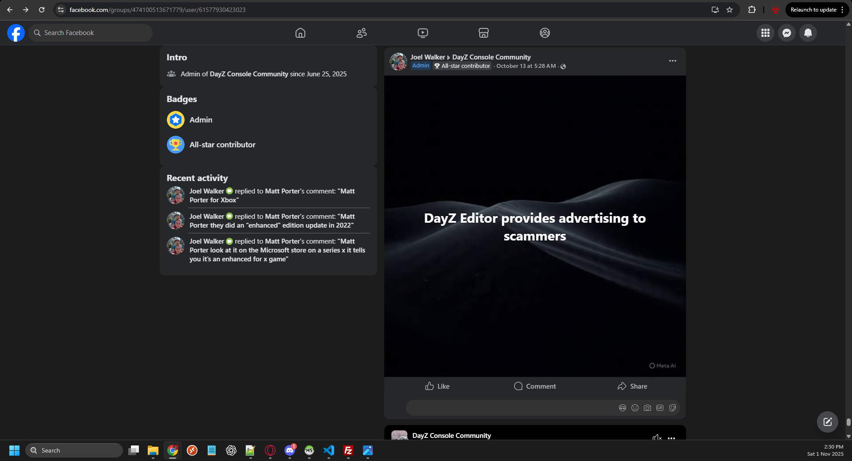
Task: Open the Windows Start menu
Action: coord(14,450)
